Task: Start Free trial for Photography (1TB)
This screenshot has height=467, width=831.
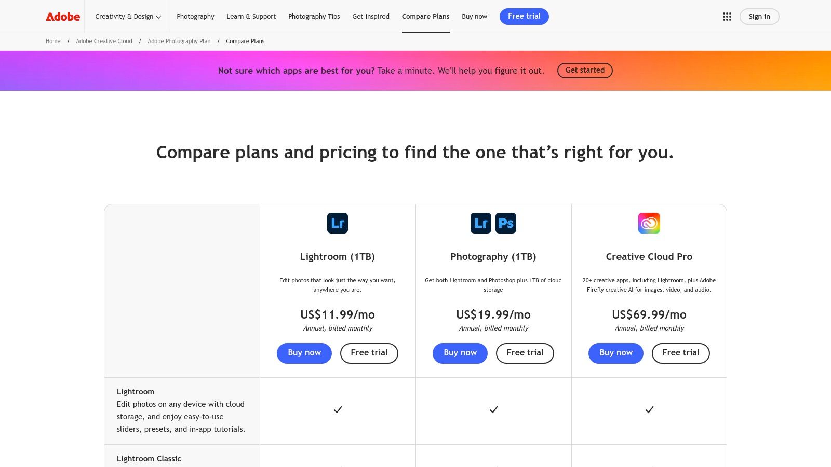Action: (525, 353)
